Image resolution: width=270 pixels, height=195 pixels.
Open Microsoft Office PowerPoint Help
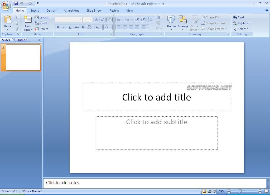[267, 10]
